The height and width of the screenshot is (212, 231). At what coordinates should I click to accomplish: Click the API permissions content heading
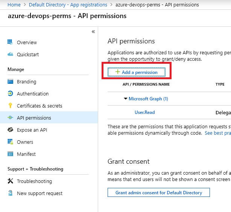pos(131,41)
